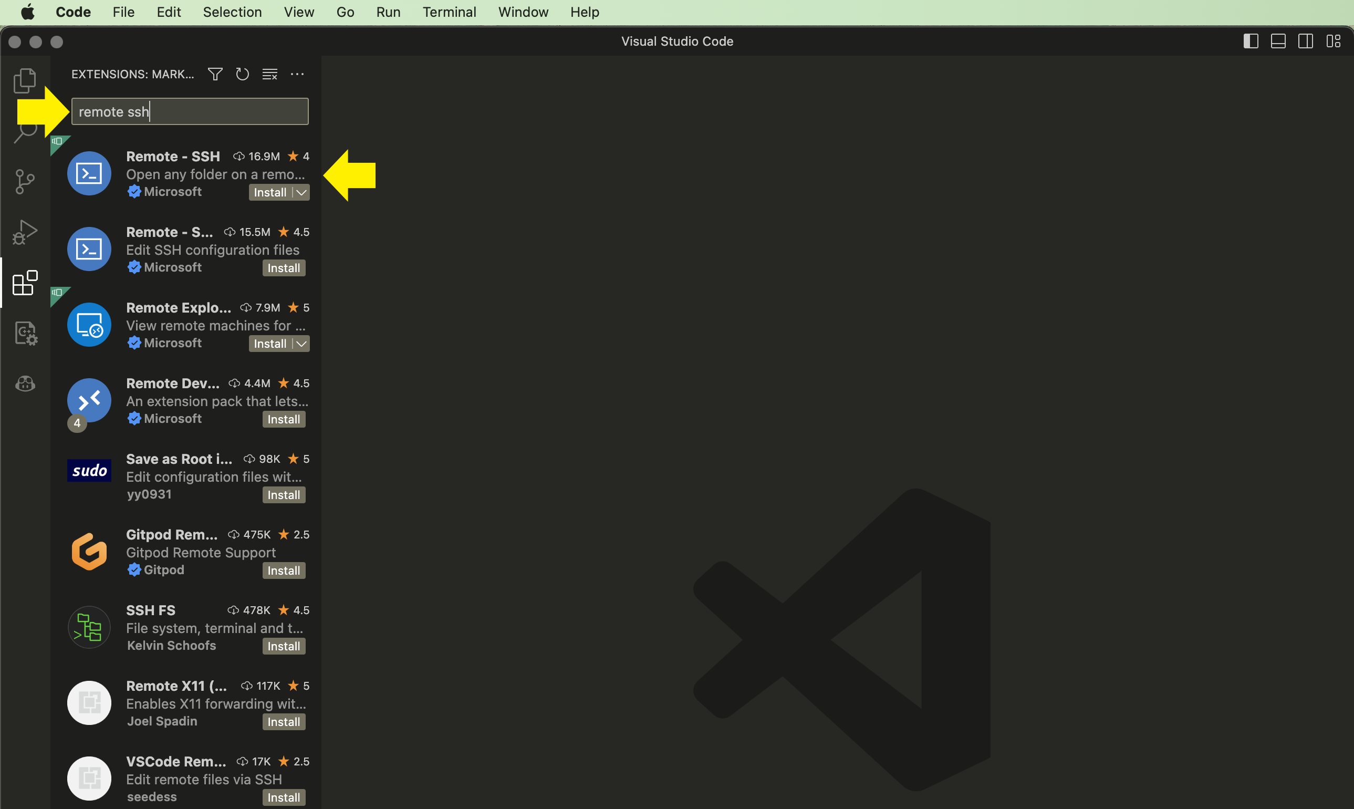
Task: Open the Window menu
Action: pyautogui.click(x=523, y=12)
